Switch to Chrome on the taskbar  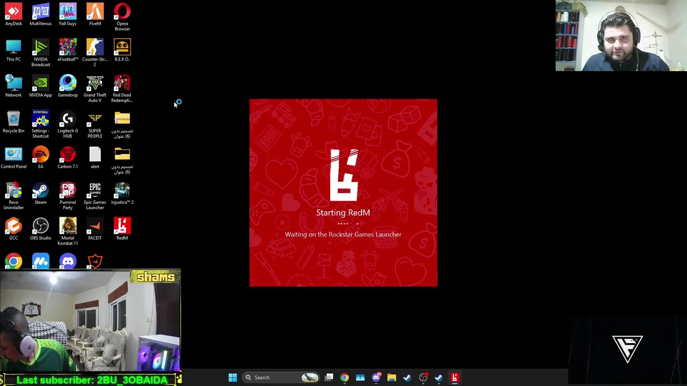345,377
